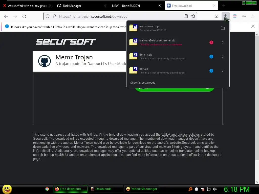The image size is (259, 194).
Task: Dismiss the Firefox refresh notification bar
Action: [x=253, y=26]
